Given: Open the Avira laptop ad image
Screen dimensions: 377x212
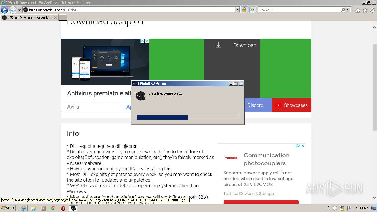Looking at the screenshot, I should tap(105, 62).
